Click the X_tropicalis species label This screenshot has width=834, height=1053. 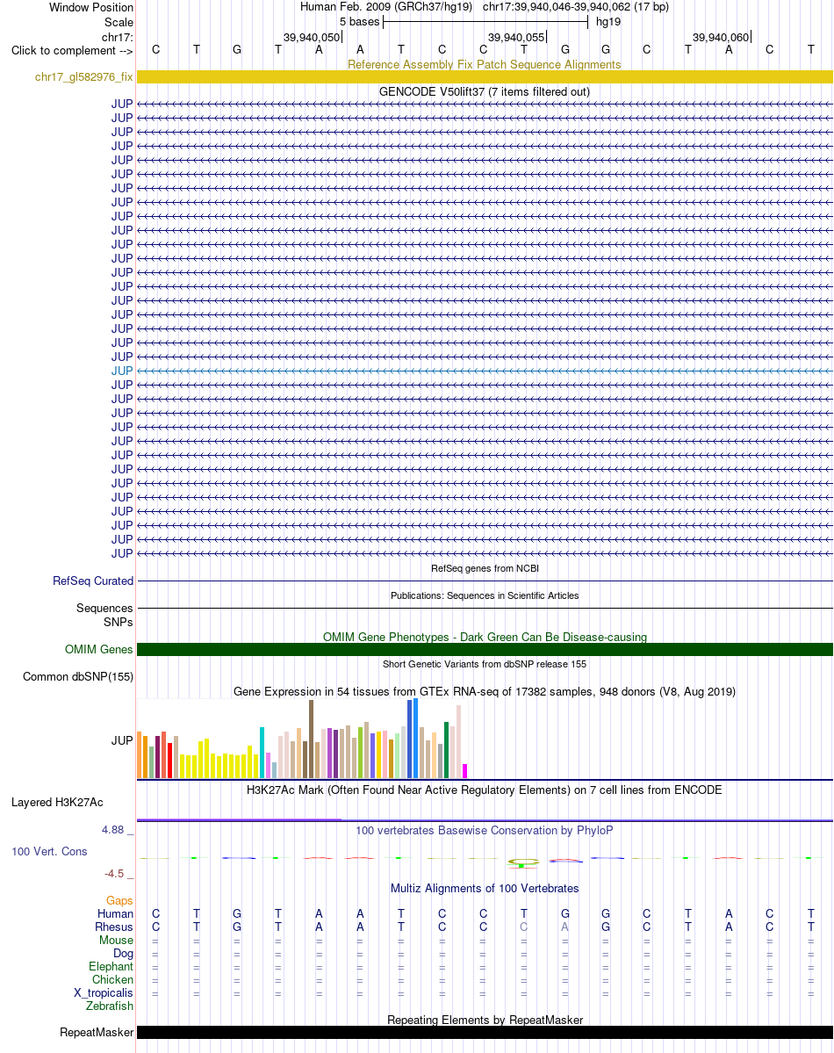click(104, 992)
